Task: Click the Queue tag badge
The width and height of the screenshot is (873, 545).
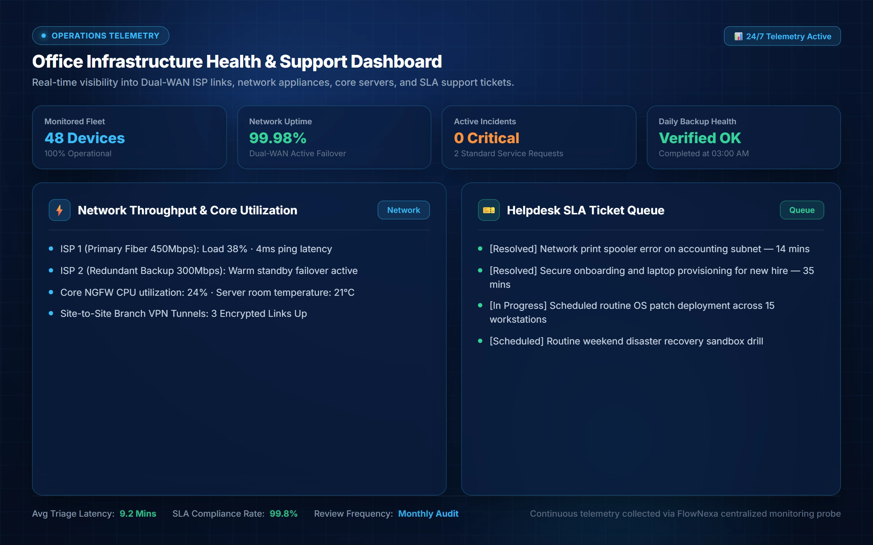Action: (x=802, y=210)
